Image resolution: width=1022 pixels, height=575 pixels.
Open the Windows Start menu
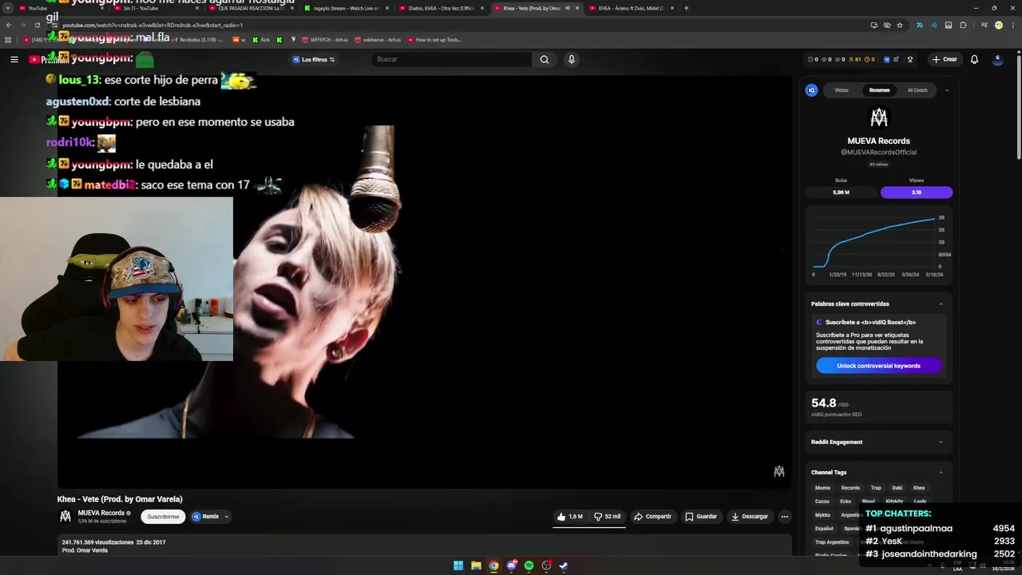pyautogui.click(x=458, y=565)
